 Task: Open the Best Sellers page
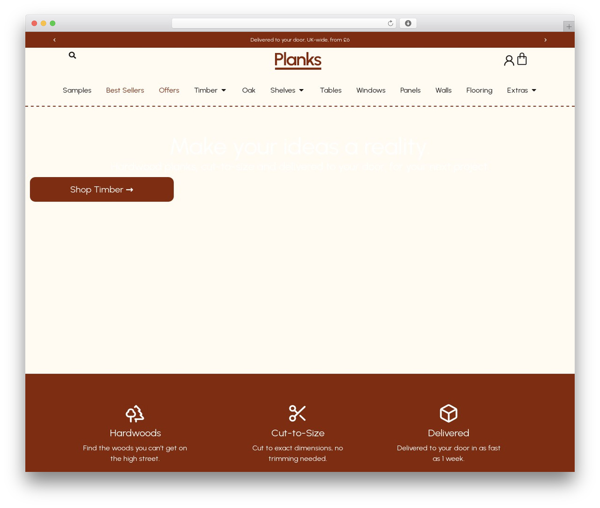click(x=125, y=90)
